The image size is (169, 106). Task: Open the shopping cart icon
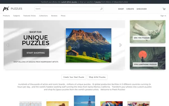(164, 9)
